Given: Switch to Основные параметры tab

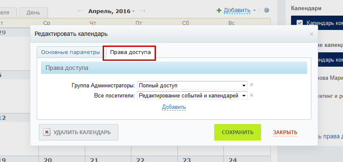Looking at the screenshot, I should tap(71, 52).
